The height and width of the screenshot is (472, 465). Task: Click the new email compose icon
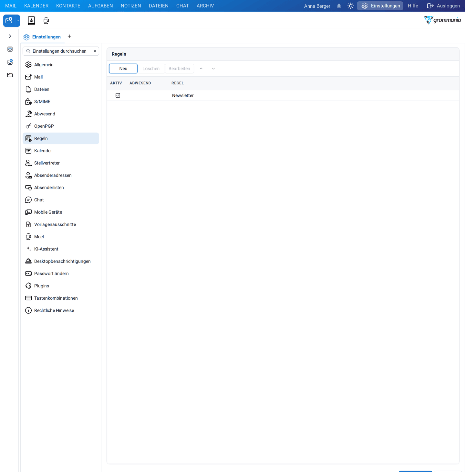point(9,21)
